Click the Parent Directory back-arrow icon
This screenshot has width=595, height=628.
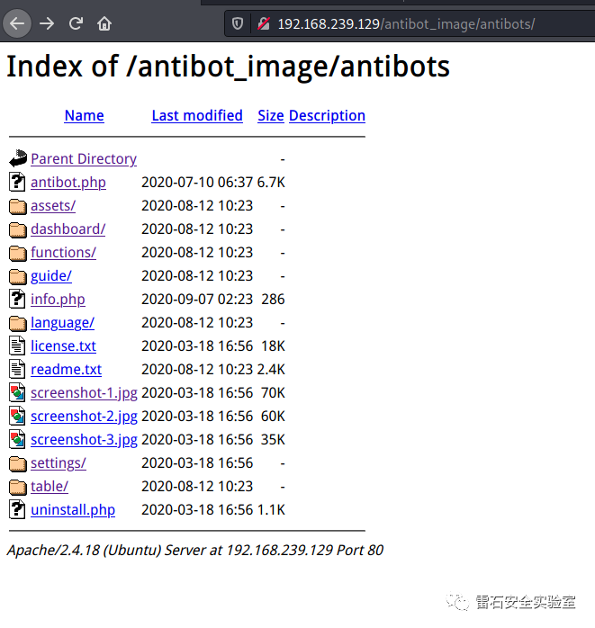(18, 158)
